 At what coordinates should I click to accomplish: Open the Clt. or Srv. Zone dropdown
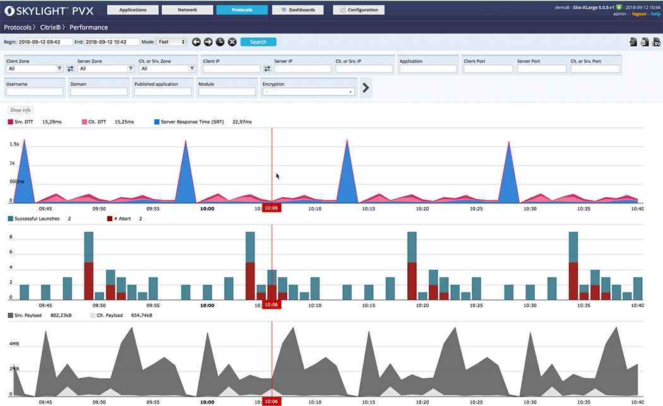coord(167,68)
